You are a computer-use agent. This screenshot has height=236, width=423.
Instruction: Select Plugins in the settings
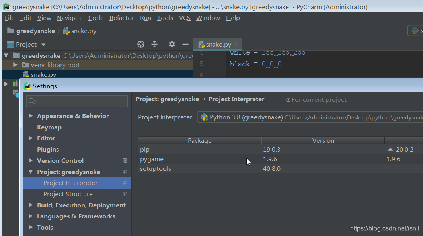point(48,149)
